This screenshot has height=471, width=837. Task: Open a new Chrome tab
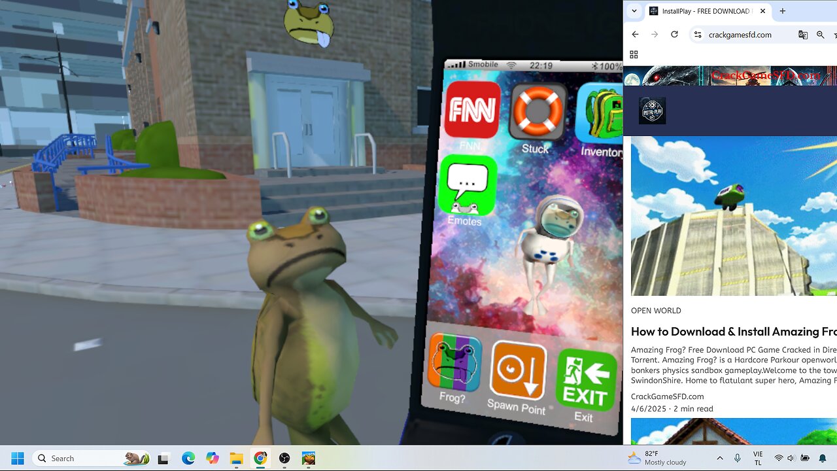coord(782,11)
